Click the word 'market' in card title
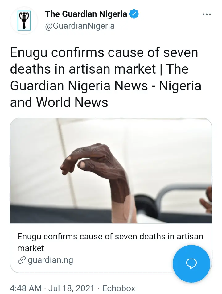222x294 pixels. pyautogui.click(x=31, y=248)
